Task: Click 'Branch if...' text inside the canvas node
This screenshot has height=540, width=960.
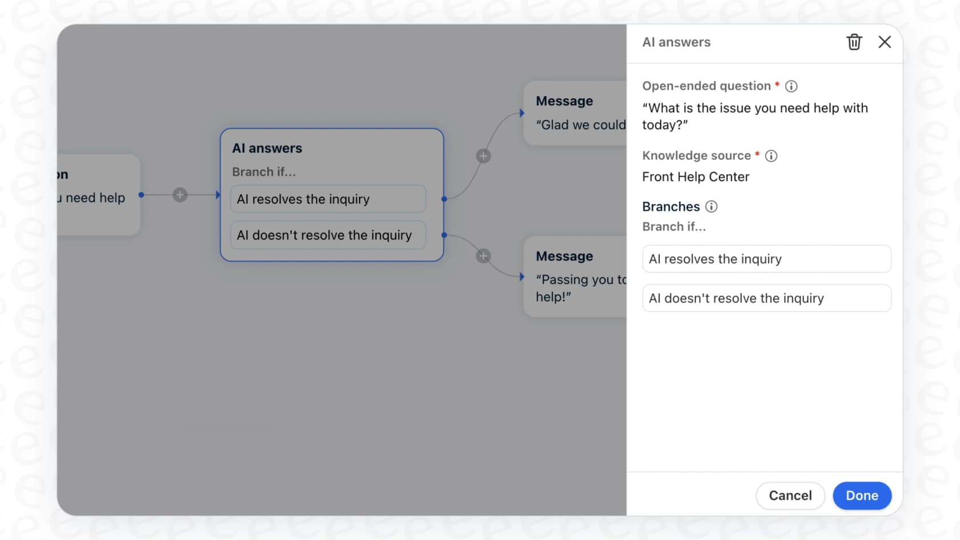Action: click(264, 172)
